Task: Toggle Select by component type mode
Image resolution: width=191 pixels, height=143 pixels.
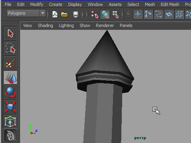Action: tap(115, 14)
